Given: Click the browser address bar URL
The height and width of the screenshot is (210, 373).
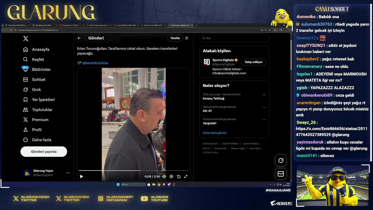Looking at the screenshot, I should coord(38,30).
